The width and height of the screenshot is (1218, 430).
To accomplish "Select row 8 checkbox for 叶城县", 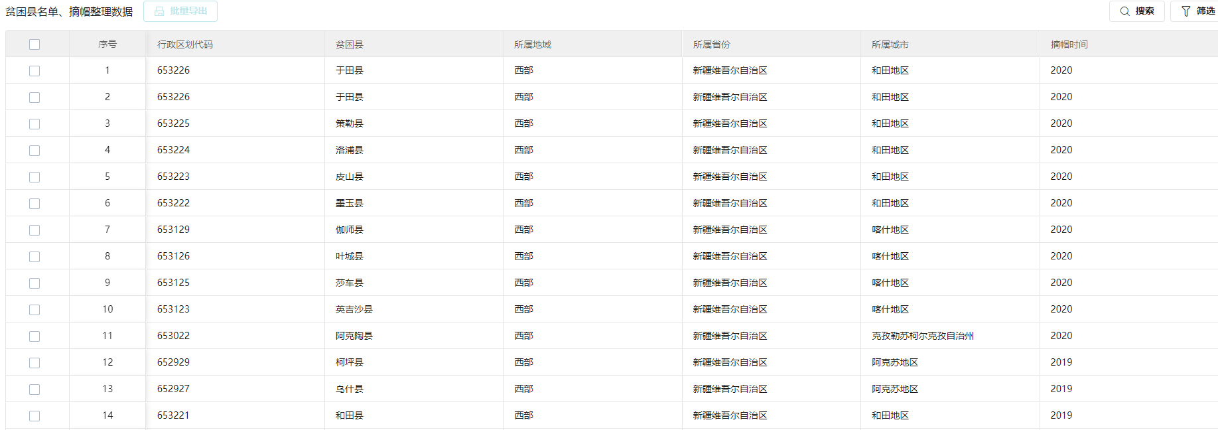I will point(34,257).
